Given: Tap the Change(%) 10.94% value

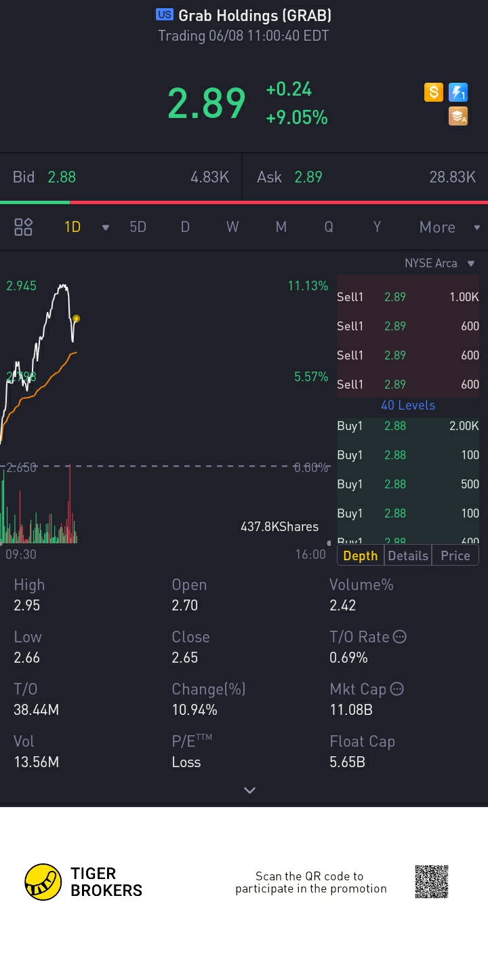Looking at the screenshot, I should click(x=195, y=709).
